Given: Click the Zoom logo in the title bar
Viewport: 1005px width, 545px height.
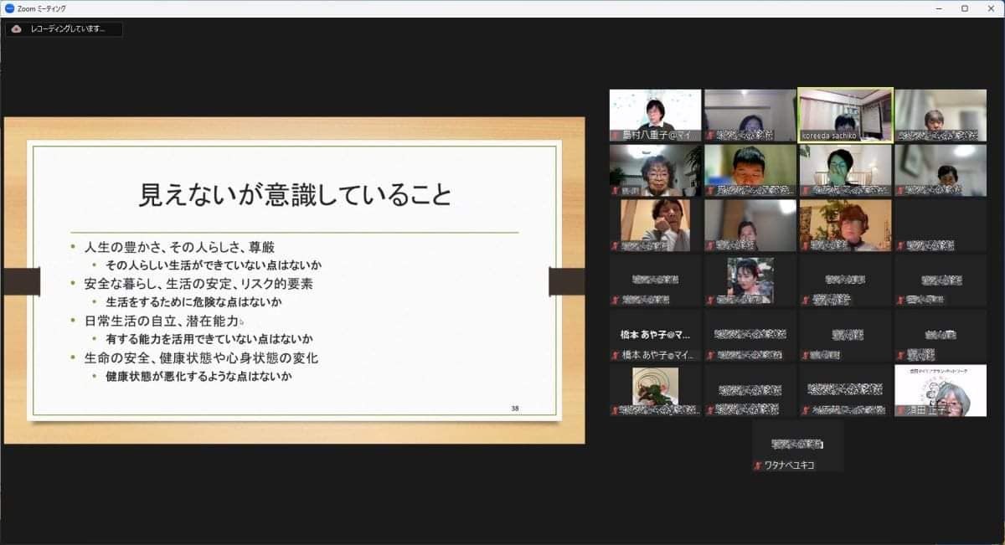Looking at the screenshot, I should [9, 8].
